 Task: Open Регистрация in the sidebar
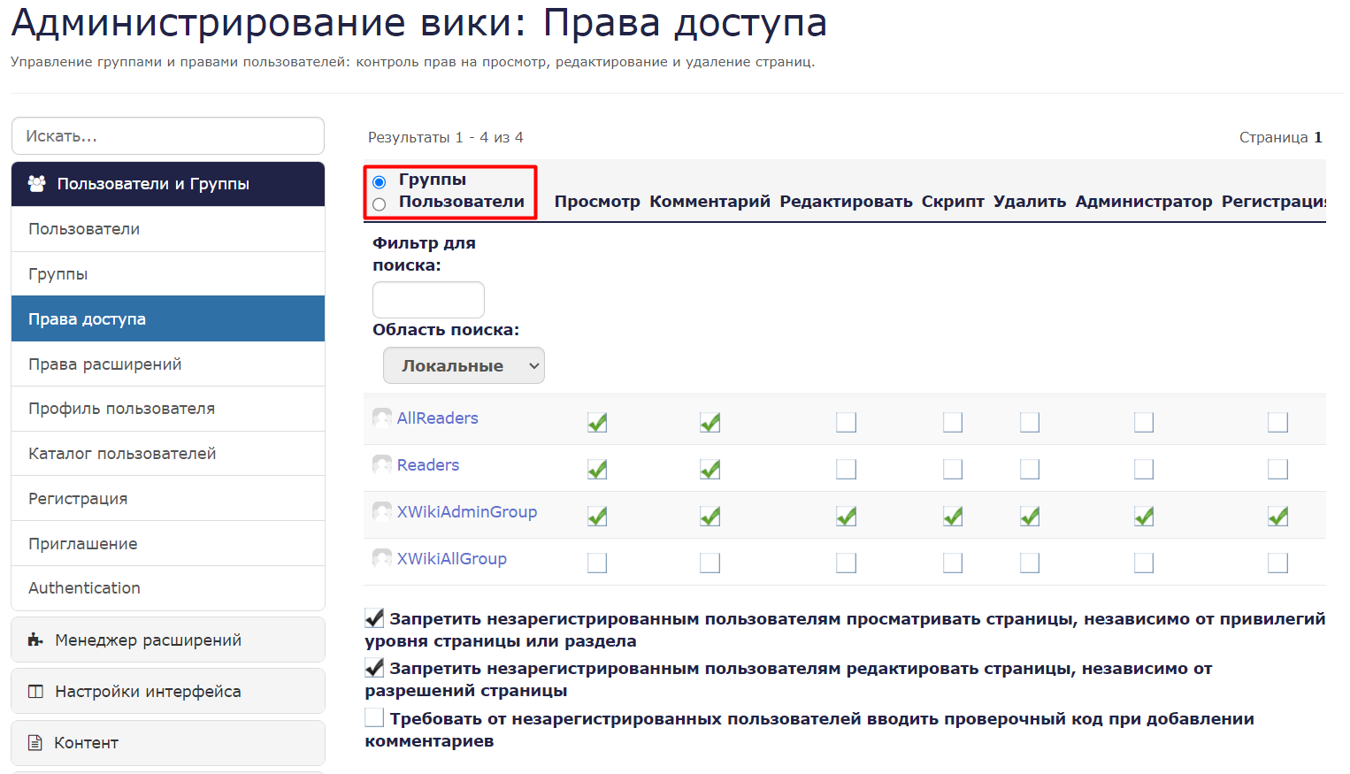coord(168,499)
